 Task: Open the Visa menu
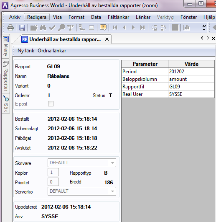coord(57,17)
